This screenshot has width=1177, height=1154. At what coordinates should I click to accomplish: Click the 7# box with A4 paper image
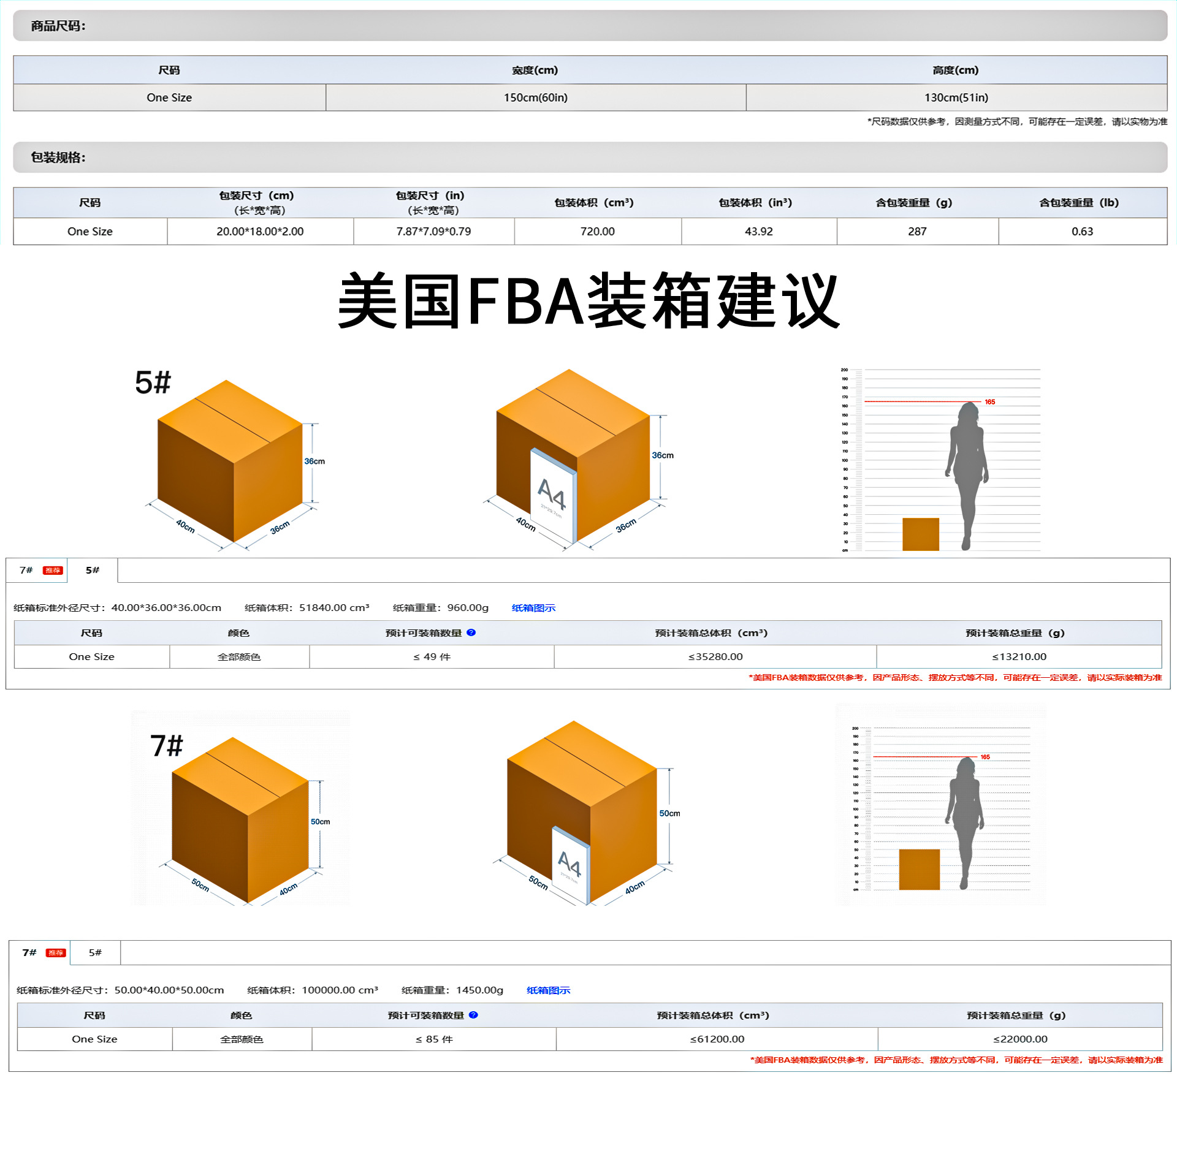[582, 812]
